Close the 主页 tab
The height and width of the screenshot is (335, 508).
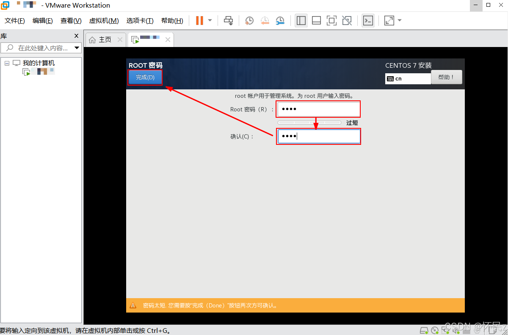pos(120,40)
